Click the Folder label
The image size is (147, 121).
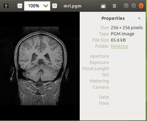coord(102,46)
